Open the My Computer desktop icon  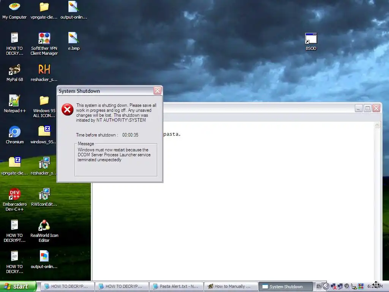click(x=14, y=10)
